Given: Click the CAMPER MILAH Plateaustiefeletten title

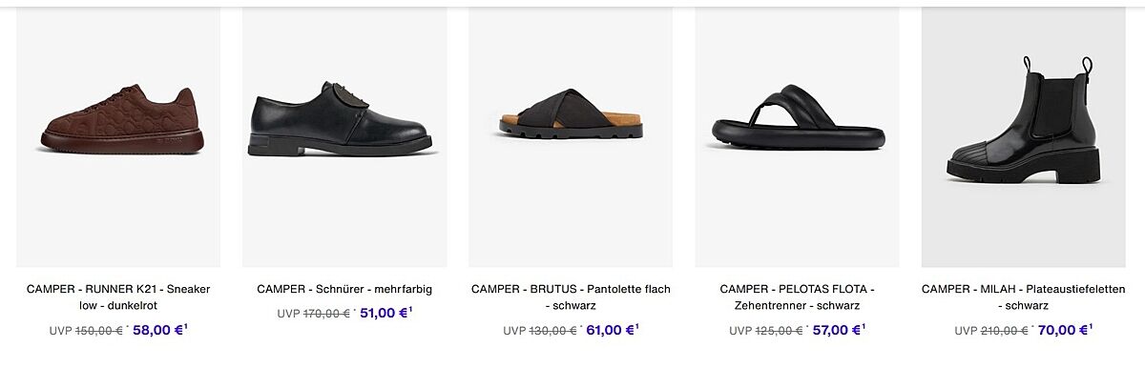Looking at the screenshot, I should pyautogui.click(x=1023, y=297).
